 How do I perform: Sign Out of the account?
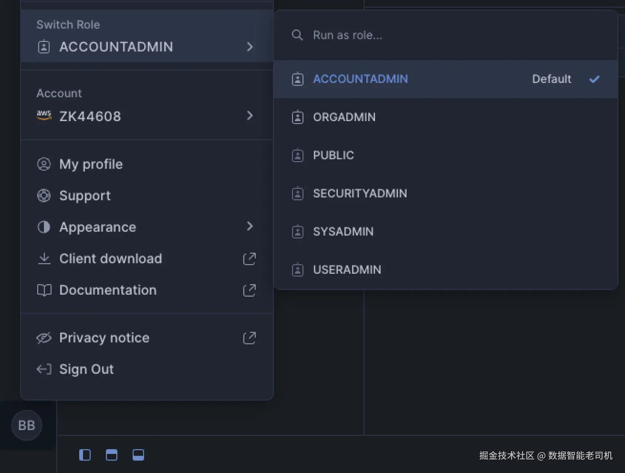147,369
